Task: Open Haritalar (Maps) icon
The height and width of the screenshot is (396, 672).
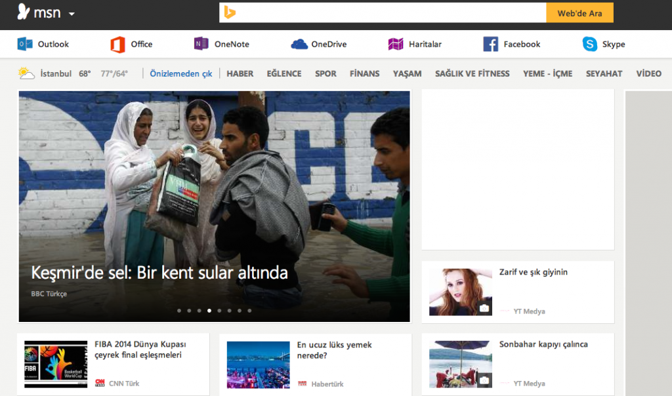Action: point(396,44)
